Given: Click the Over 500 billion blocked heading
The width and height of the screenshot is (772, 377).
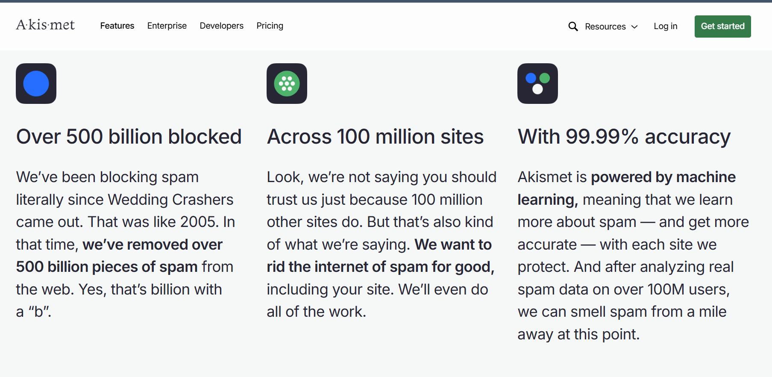Looking at the screenshot, I should click(x=129, y=137).
